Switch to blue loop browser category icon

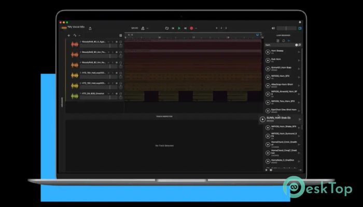(289, 41)
